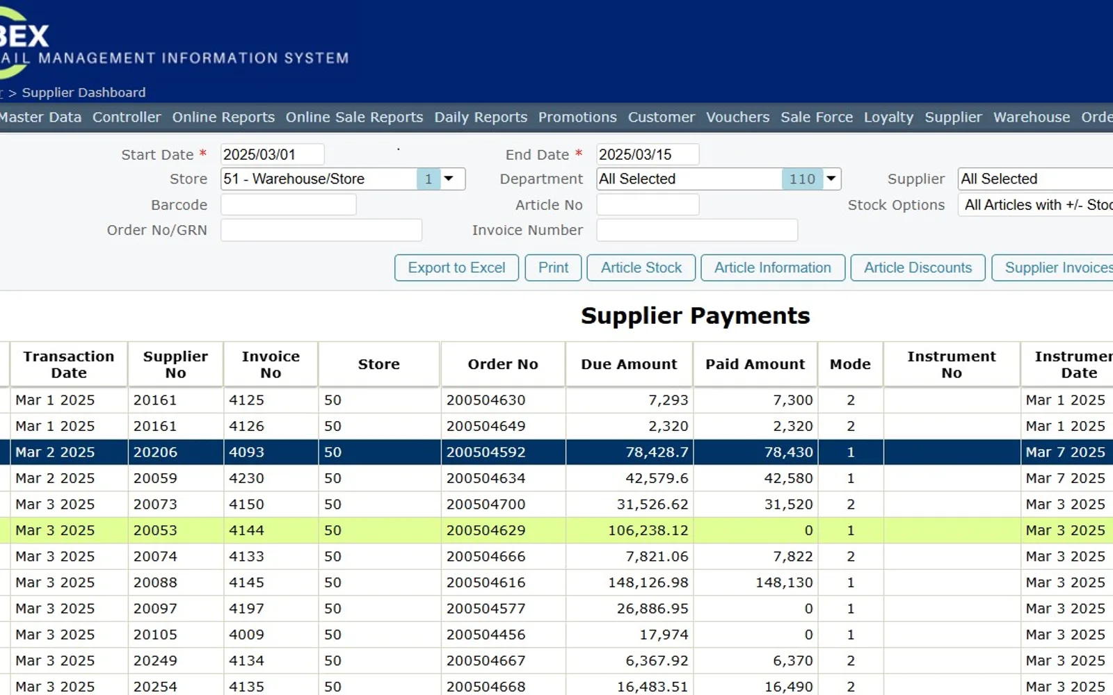Select due amount 31,526.62 cell
The height and width of the screenshot is (695, 1113).
[629, 505]
